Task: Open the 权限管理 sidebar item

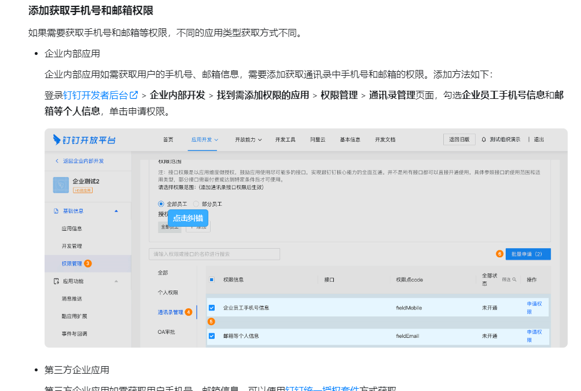Action: (x=72, y=264)
